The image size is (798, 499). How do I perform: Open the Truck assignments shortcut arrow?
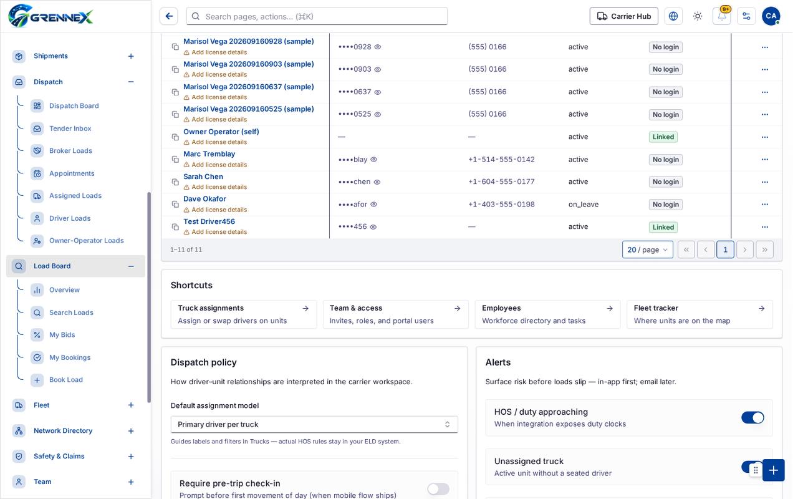305,308
